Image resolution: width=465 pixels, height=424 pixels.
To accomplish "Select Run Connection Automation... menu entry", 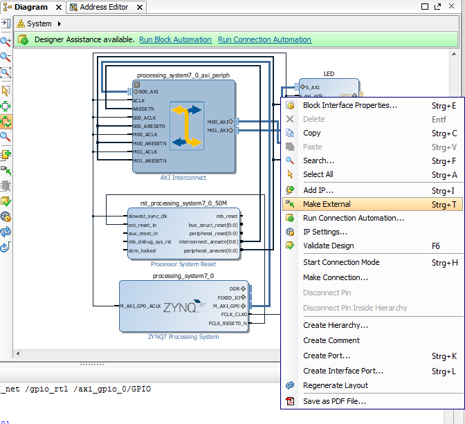I will tap(372, 219).
